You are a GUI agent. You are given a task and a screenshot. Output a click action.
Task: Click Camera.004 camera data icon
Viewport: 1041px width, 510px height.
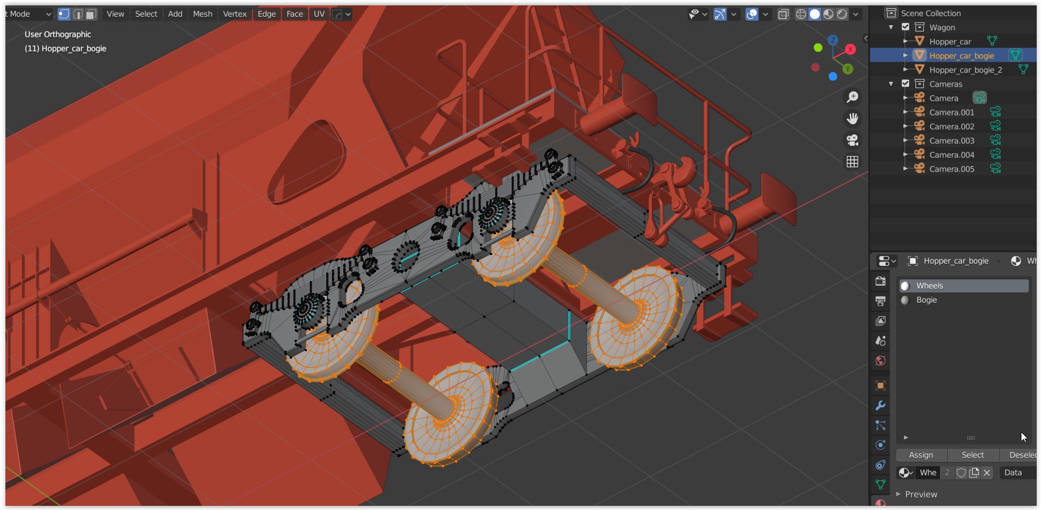995,154
